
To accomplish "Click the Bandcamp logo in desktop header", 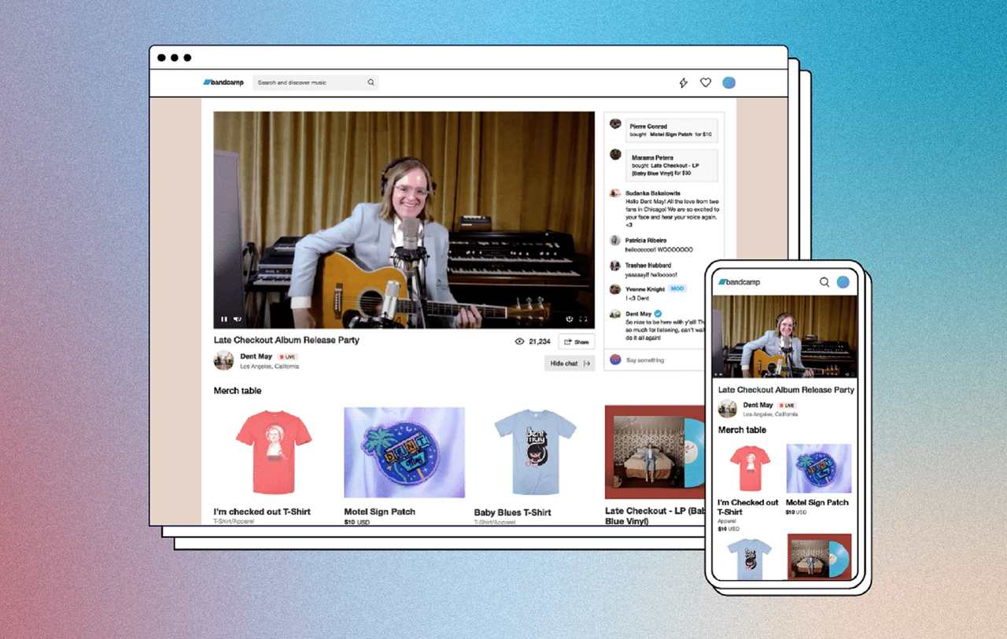I will 223,83.
